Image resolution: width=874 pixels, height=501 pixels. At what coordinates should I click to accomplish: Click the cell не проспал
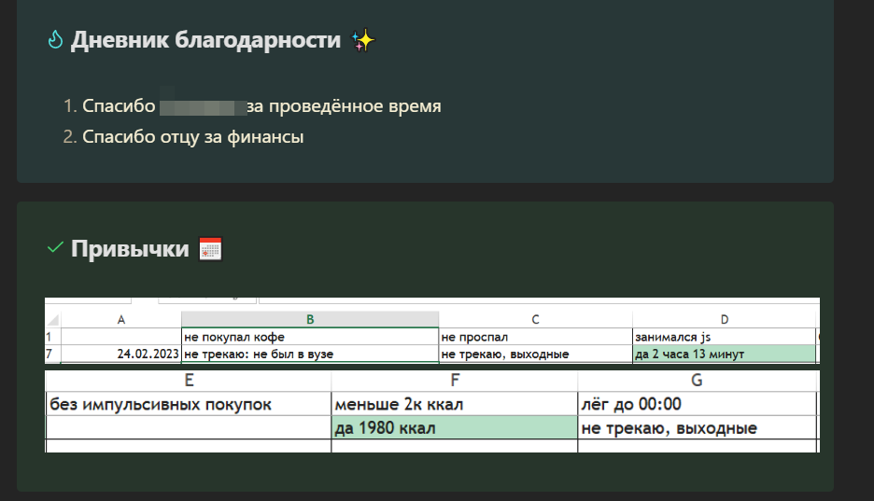pyautogui.click(x=536, y=337)
